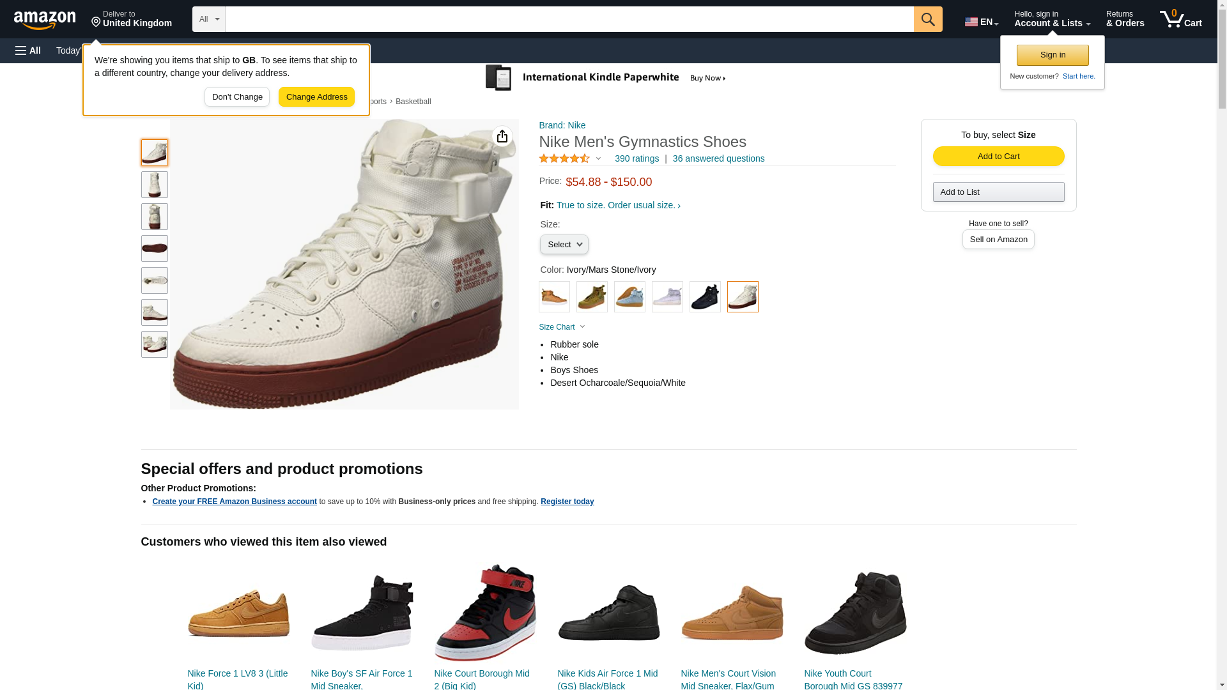
Task: Click in the search input field
Action: (569, 19)
